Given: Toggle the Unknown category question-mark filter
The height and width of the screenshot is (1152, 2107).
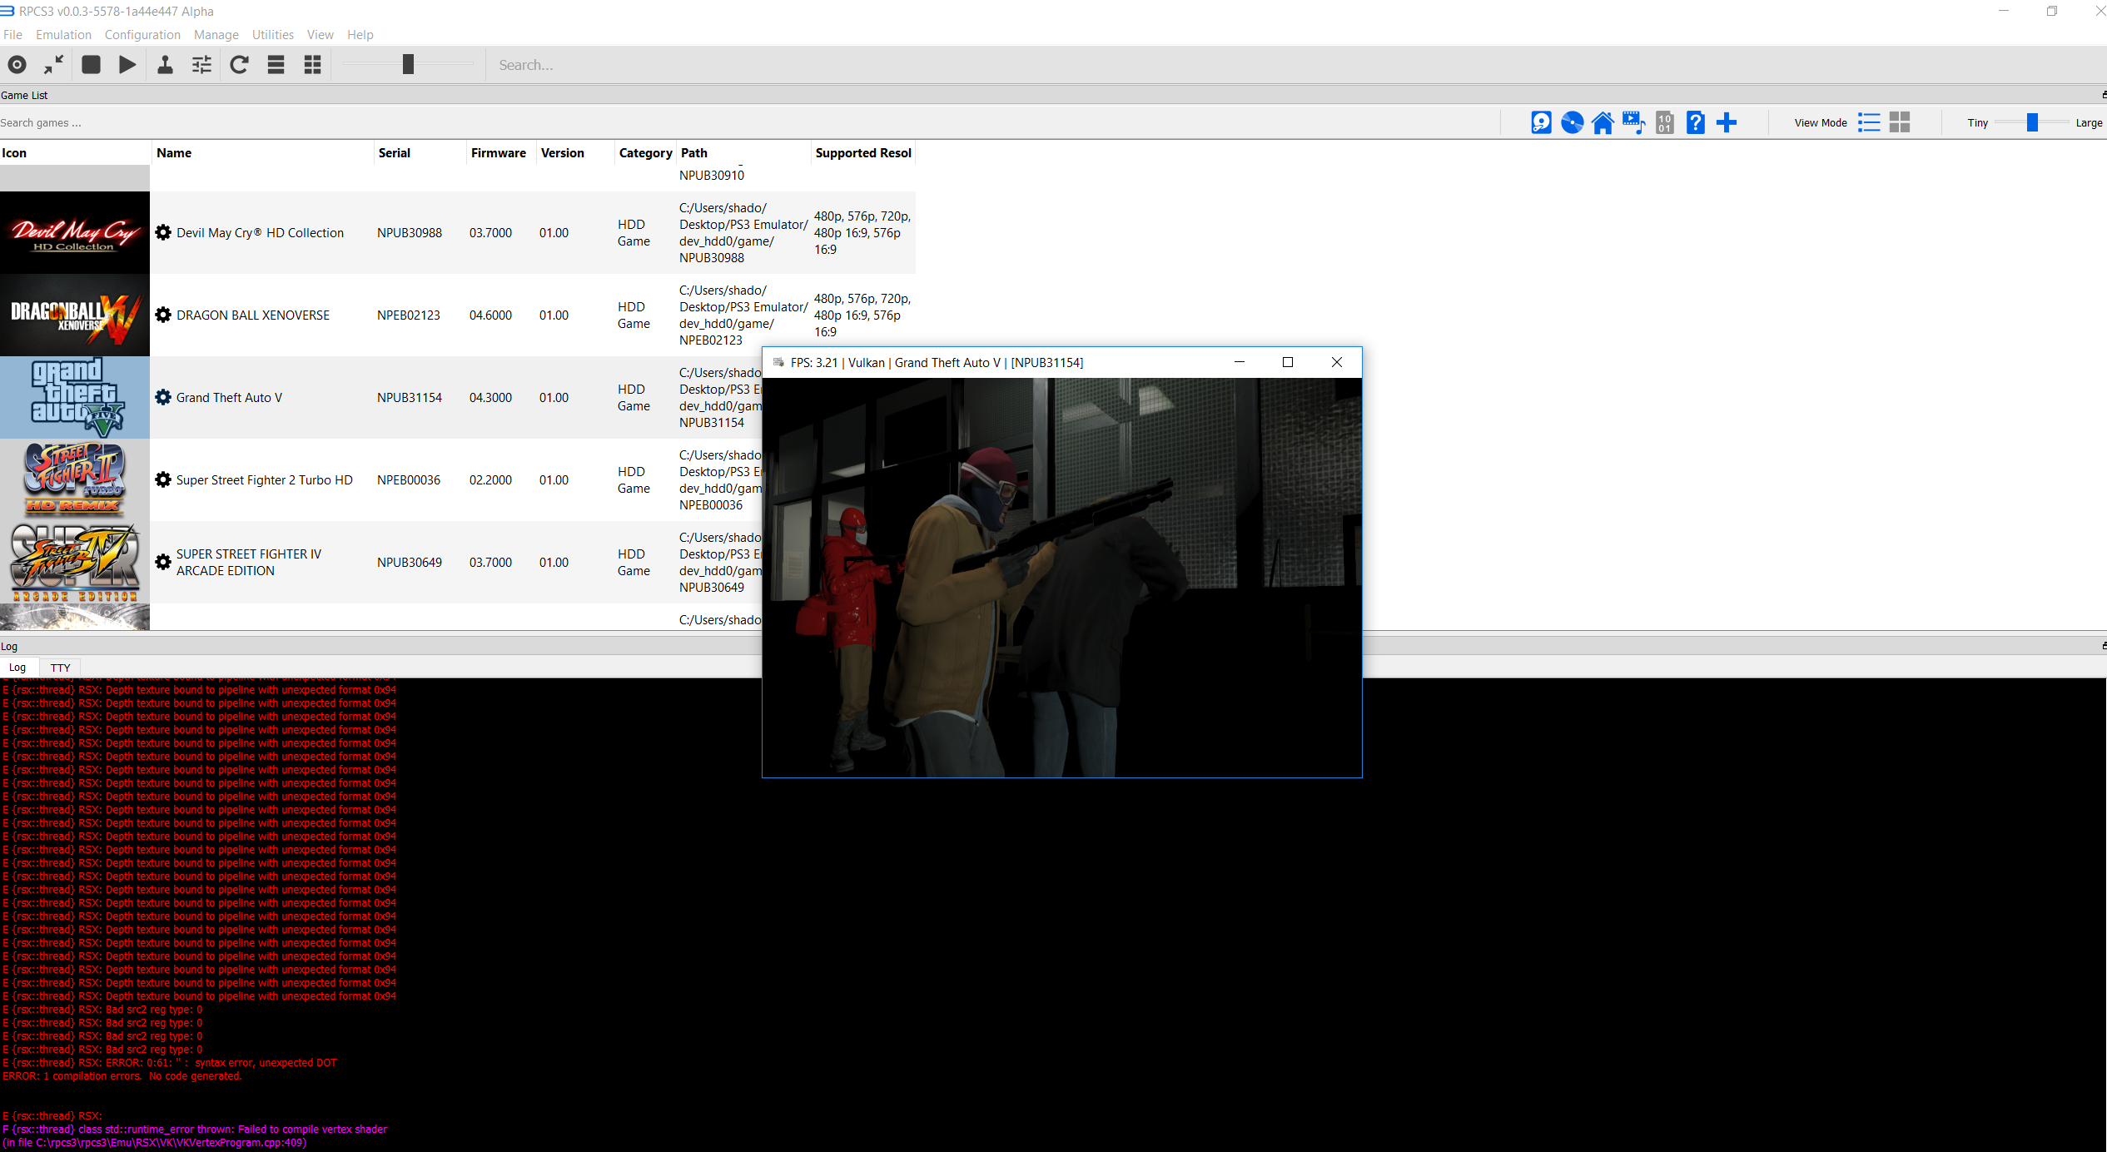Looking at the screenshot, I should [1695, 122].
